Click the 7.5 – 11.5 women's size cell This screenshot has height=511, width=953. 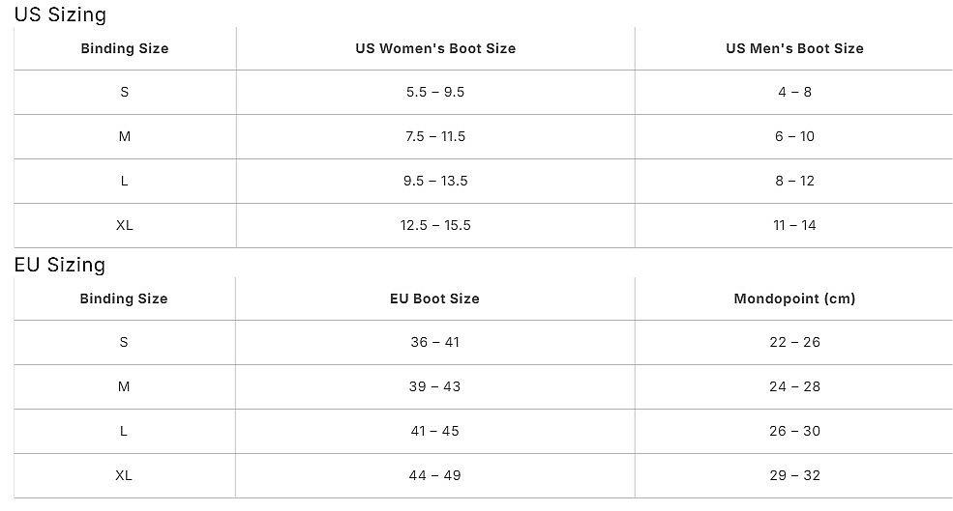pos(435,136)
